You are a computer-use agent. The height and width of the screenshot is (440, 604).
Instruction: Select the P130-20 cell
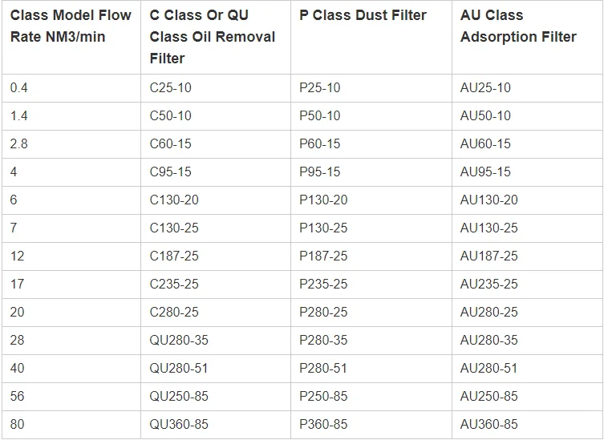click(371, 200)
